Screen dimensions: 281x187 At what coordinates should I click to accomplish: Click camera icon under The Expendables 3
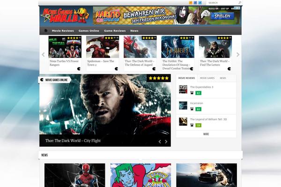point(192,93)
